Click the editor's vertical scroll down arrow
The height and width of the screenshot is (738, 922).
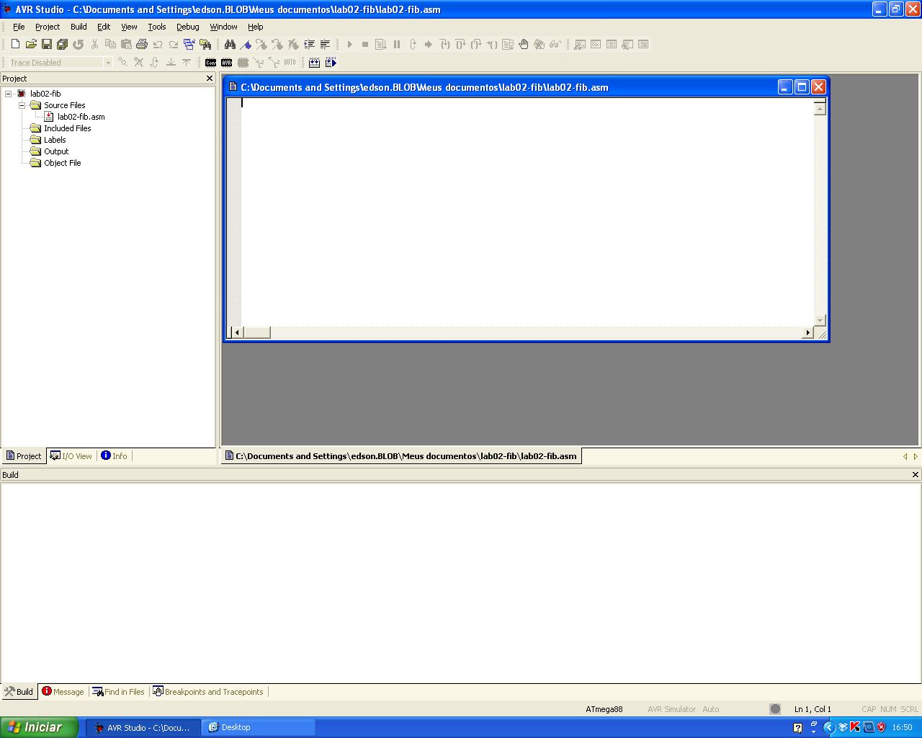tap(820, 320)
